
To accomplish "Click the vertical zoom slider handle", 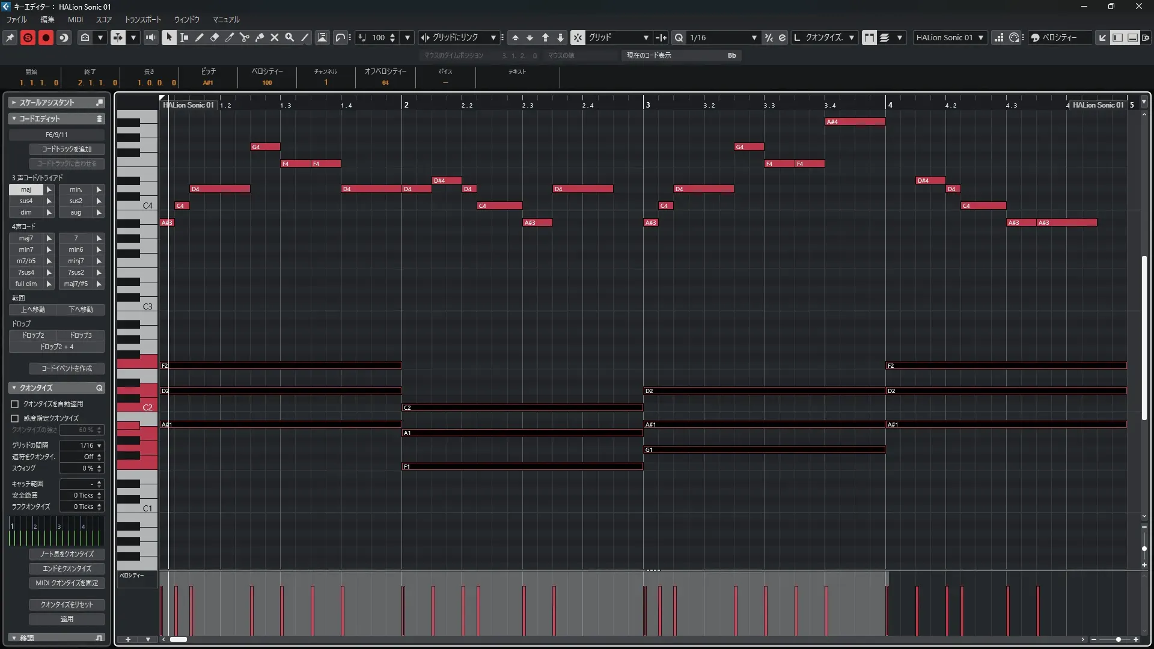I will 1144,548.
